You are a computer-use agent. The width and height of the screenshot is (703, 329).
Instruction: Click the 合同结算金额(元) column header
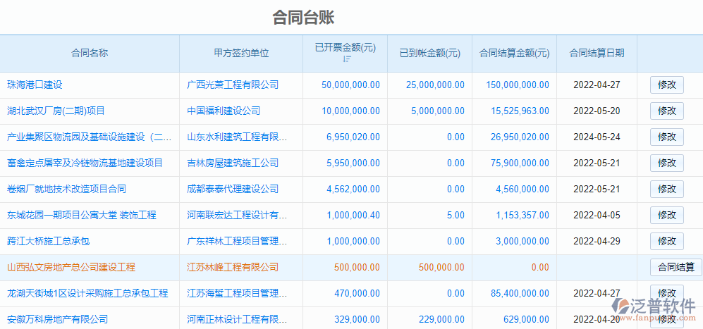click(514, 53)
